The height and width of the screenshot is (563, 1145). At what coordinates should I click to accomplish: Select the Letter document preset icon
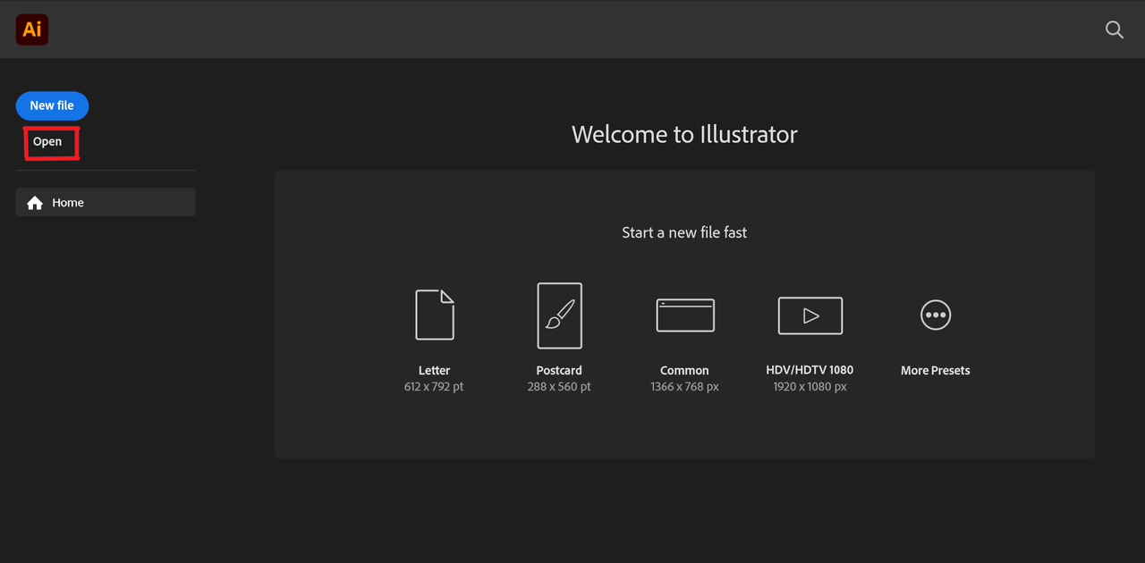[x=435, y=315]
